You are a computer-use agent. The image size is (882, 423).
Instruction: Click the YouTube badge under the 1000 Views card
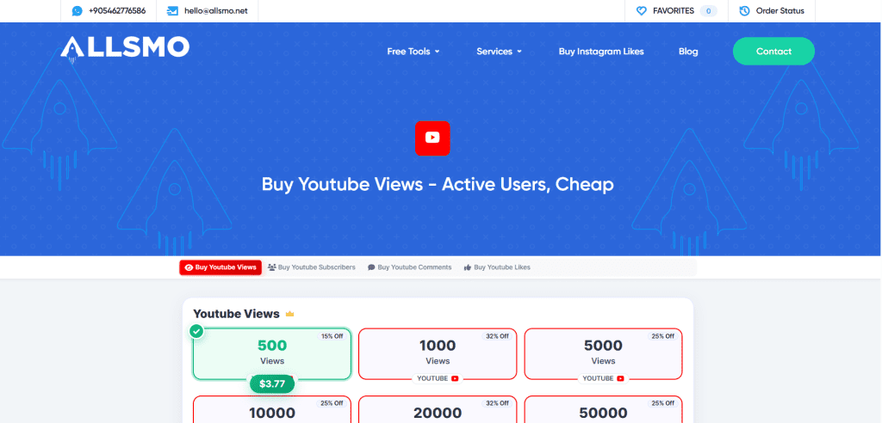(438, 378)
